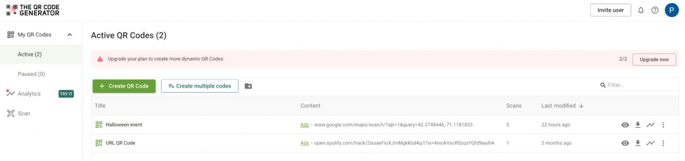The height and width of the screenshot is (161, 685).
Task: Click the QR icon beside Halloween event
Action: pyautogui.click(x=99, y=125)
